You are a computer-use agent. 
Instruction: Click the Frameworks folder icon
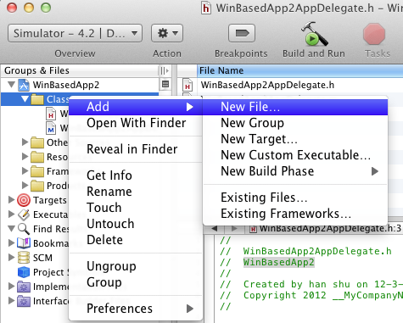point(37,171)
